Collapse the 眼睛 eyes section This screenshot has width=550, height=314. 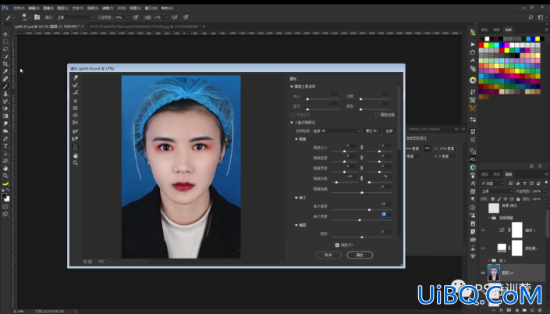point(296,139)
